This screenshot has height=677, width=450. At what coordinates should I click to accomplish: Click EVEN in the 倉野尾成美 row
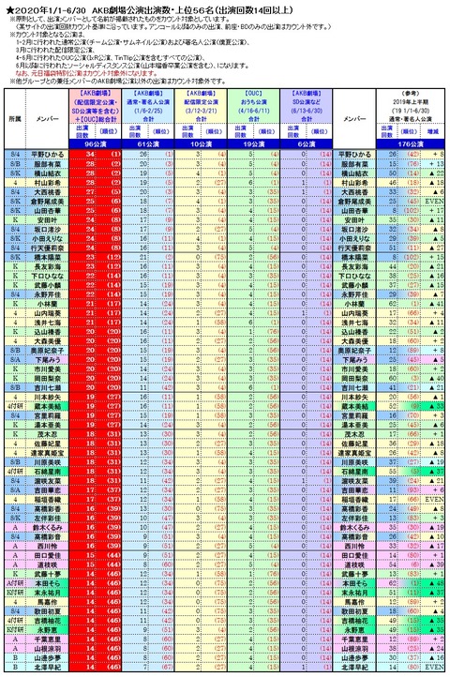pyautogui.click(x=434, y=202)
